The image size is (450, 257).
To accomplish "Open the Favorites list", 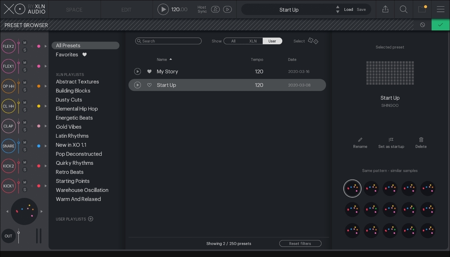I will tap(71, 55).
